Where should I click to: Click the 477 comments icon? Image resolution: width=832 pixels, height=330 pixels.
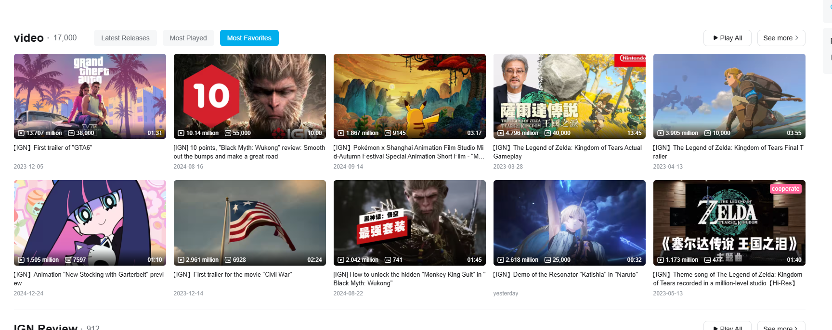click(x=708, y=260)
